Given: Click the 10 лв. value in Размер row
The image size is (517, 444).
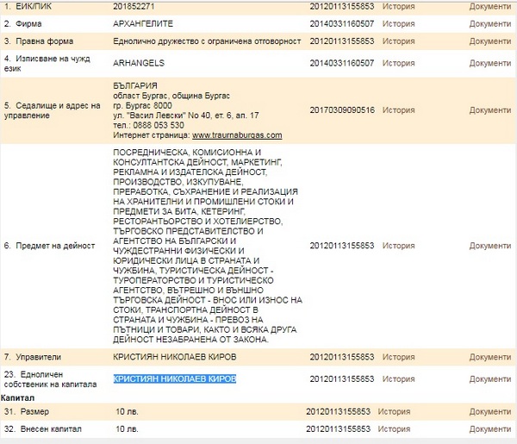Looking at the screenshot, I should (127, 412).
